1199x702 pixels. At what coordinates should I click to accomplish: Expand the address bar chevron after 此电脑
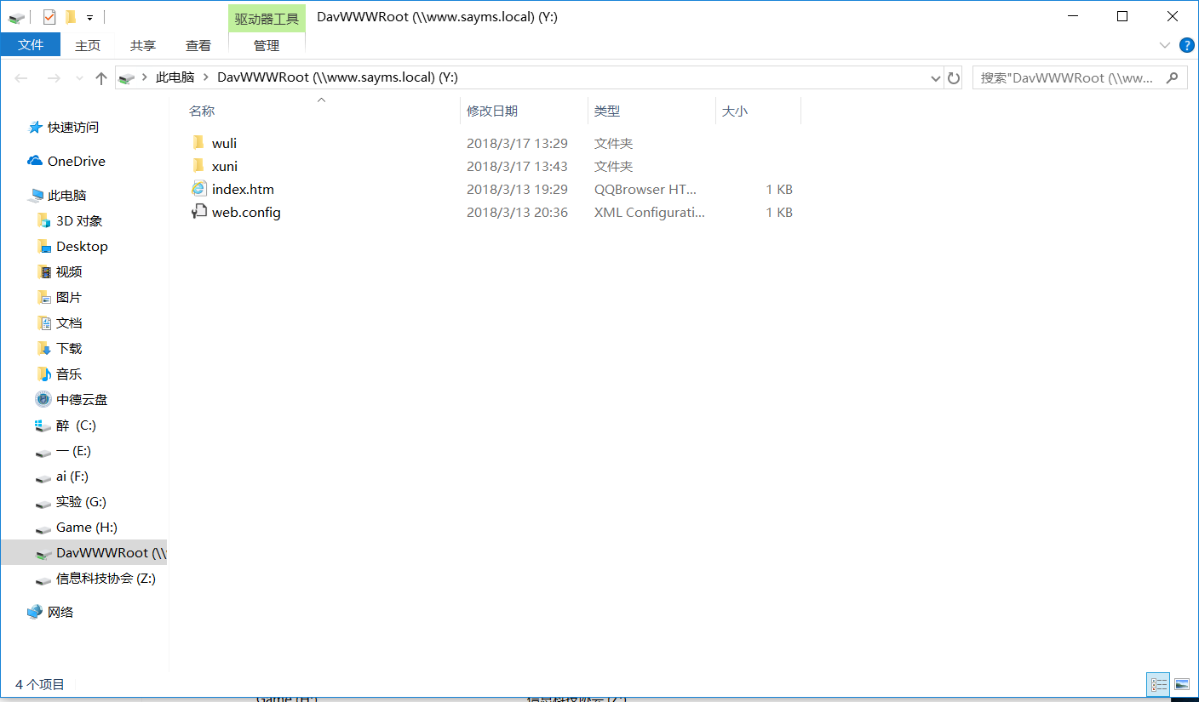pyautogui.click(x=206, y=77)
